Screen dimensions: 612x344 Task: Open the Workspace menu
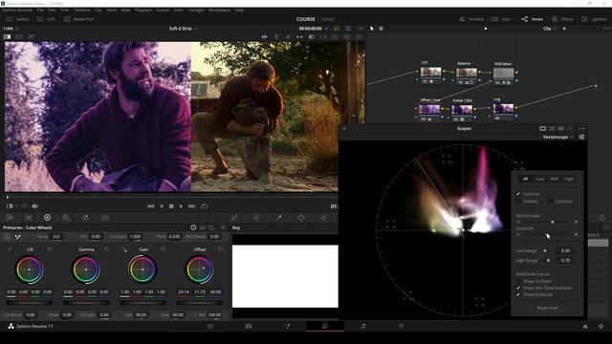click(x=219, y=10)
